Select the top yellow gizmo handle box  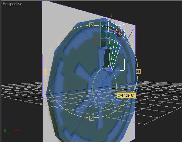92,25
